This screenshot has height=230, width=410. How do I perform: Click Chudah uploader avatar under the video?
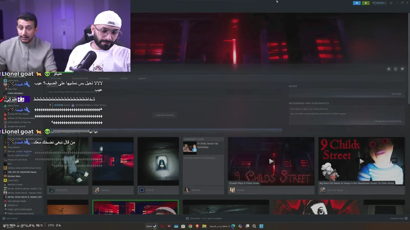[x=232, y=190]
